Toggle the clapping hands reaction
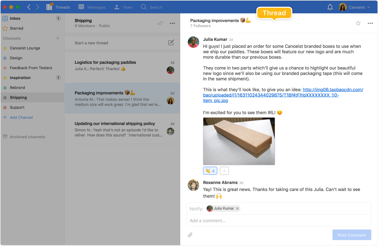Screen dimensions: 378x246 tap(210, 171)
